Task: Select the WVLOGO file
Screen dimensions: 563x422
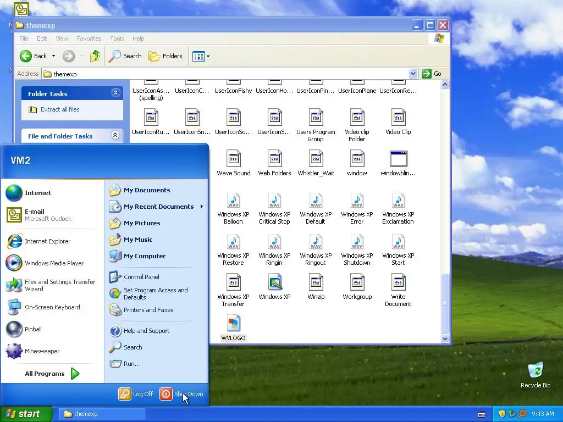Action: pos(233,327)
